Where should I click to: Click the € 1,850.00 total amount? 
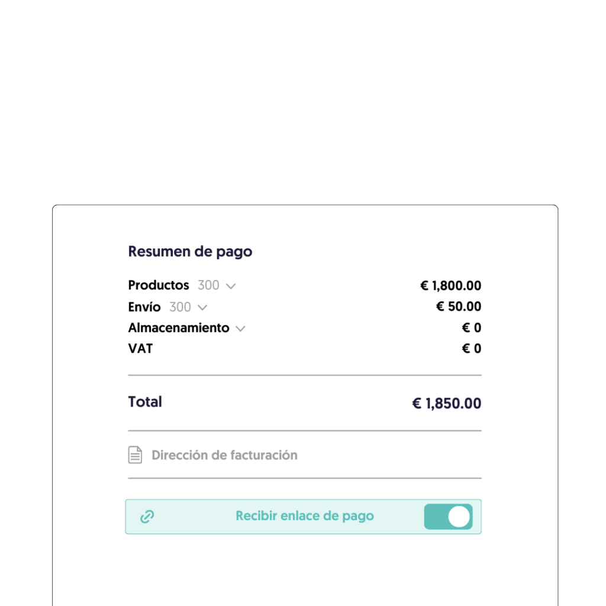coord(447,404)
